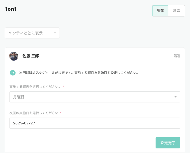Click the 1on1 page heading

pos(11,9)
